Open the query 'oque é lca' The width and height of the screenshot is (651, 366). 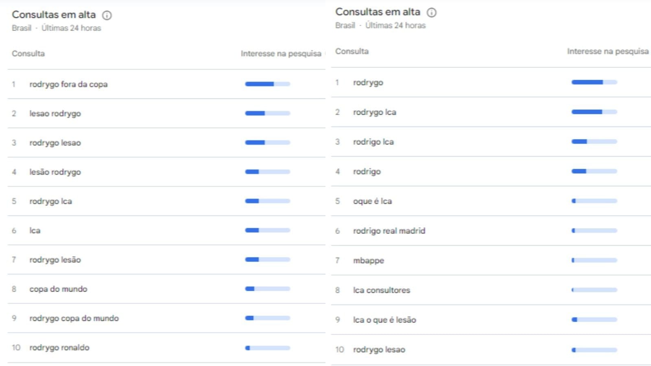[x=372, y=201]
